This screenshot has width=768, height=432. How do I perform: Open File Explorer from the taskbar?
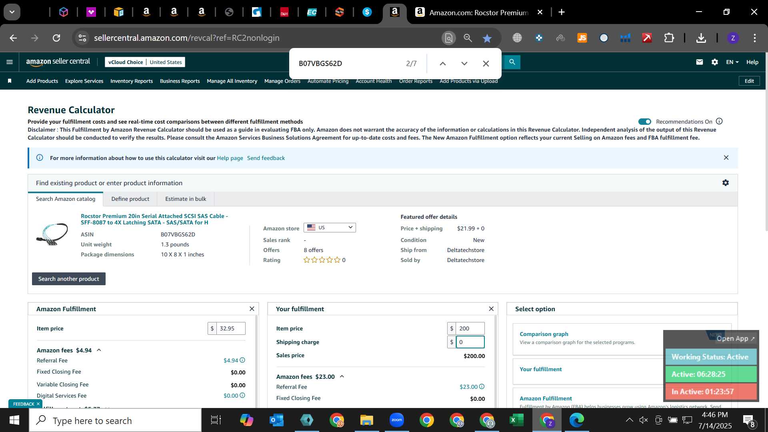366,420
